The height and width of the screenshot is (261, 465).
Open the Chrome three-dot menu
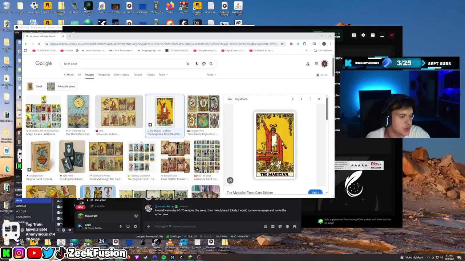pyautogui.click(x=330, y=44)
